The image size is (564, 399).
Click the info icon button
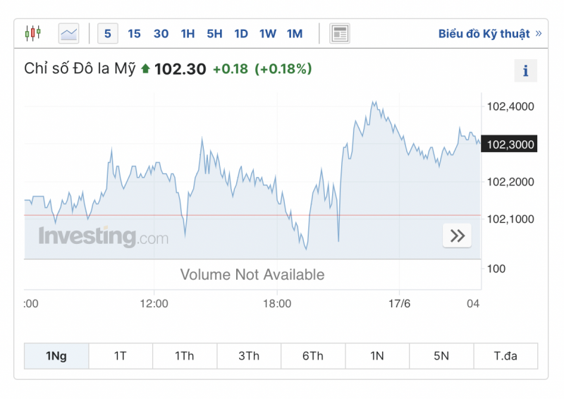pyautogui.click(x=525, y=70)
